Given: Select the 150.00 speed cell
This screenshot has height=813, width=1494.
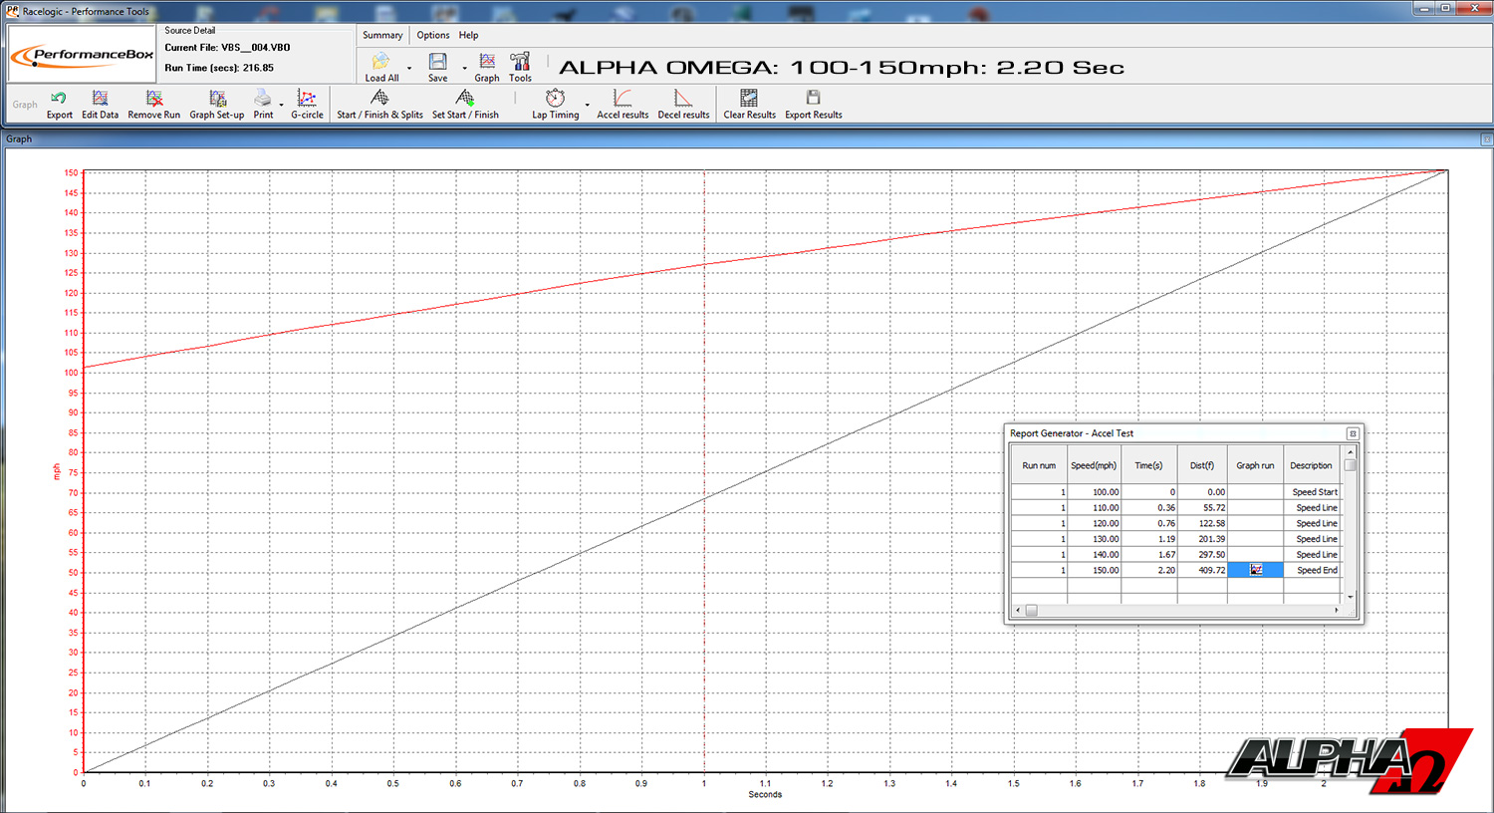Looking at the screenshot, I should point(1094,570).
